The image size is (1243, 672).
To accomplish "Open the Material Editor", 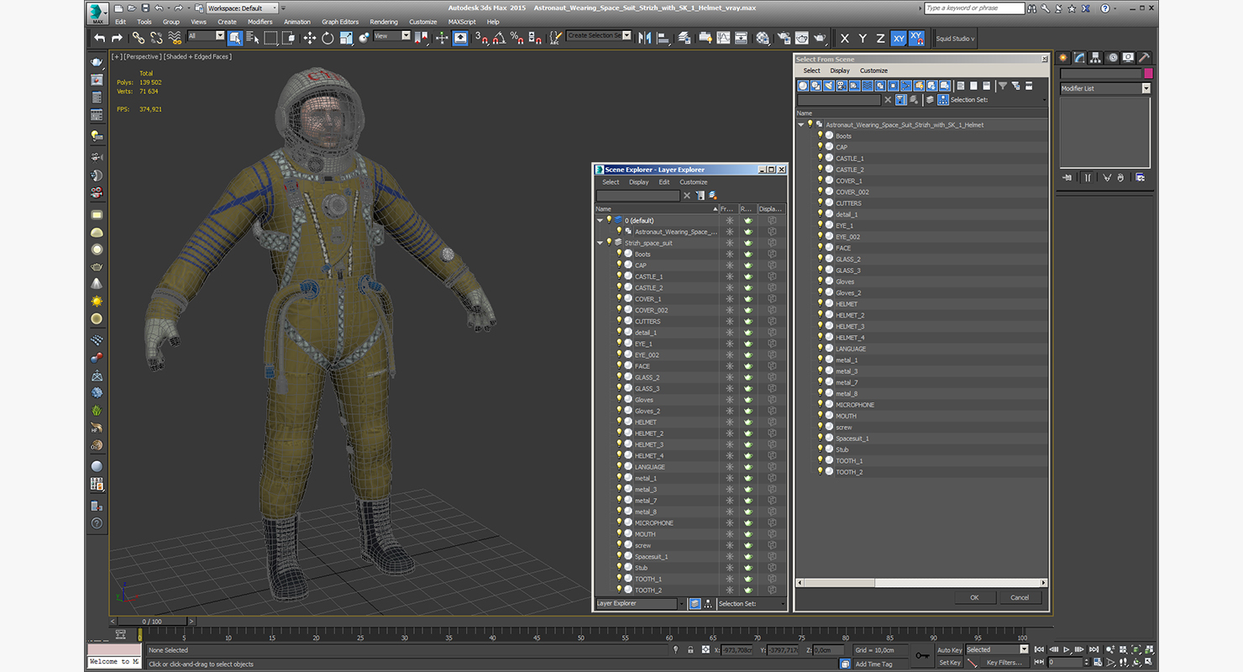I will [763, 38].
